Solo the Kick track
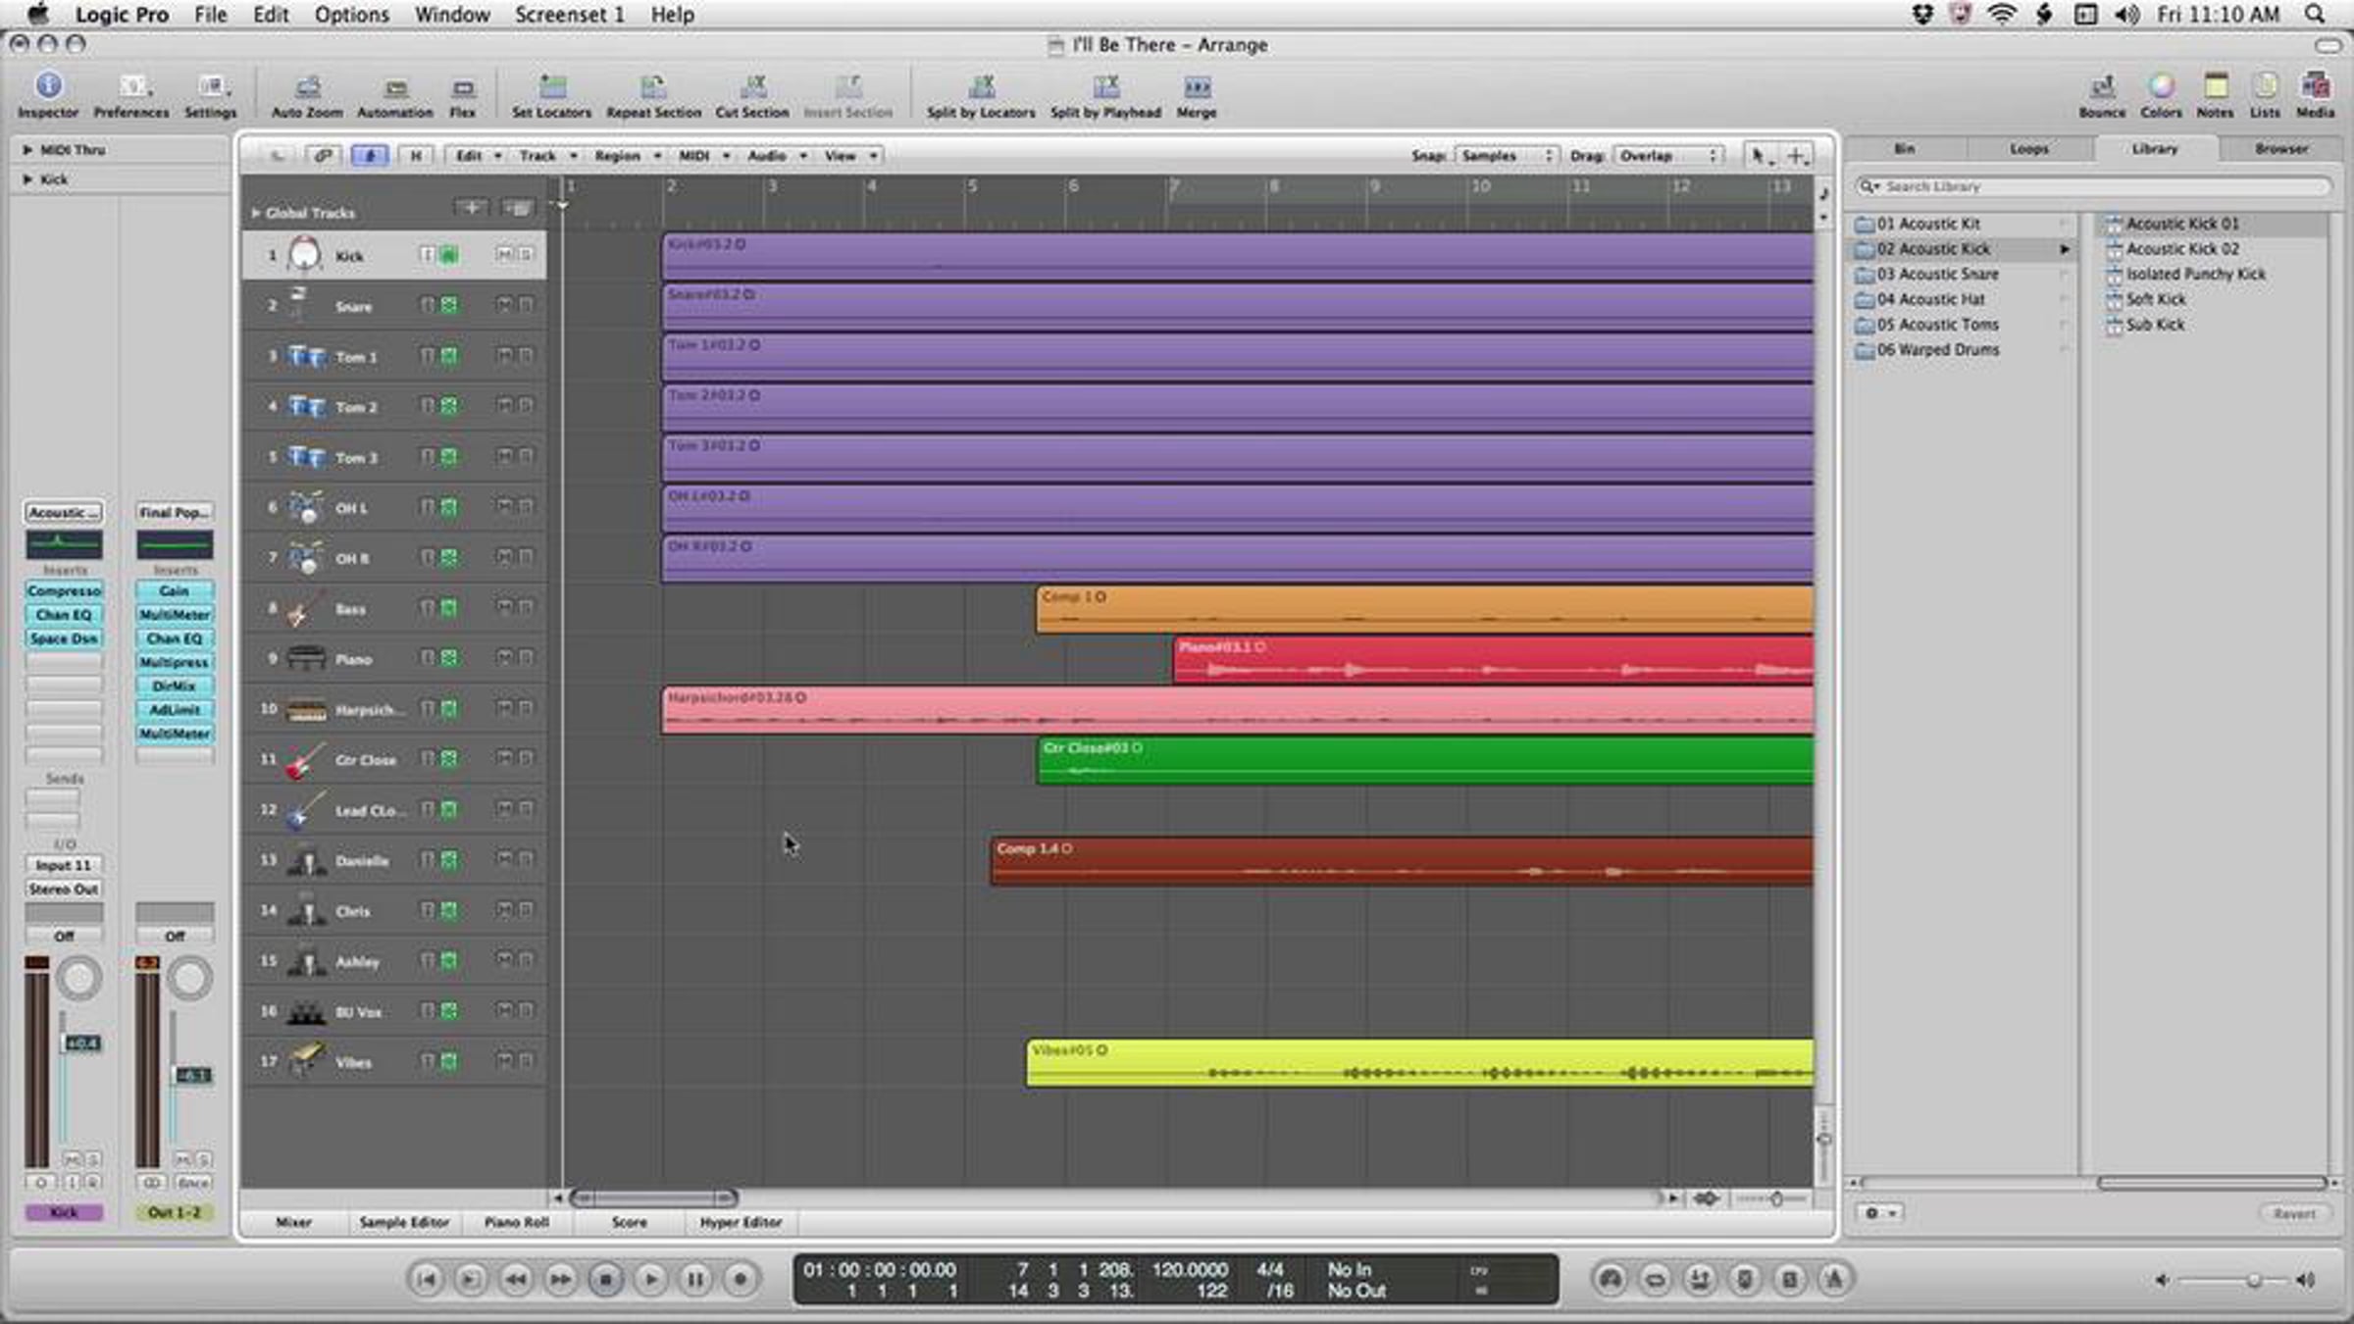Viewport: 2354px width, 1324px height. [x=527, y=255]
